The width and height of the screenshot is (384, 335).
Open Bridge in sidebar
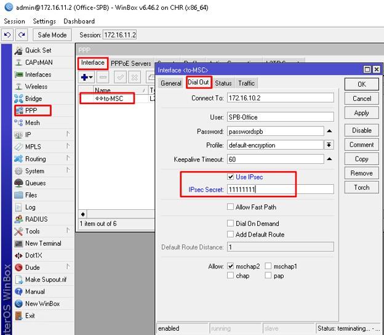click(x=33, y=99)
